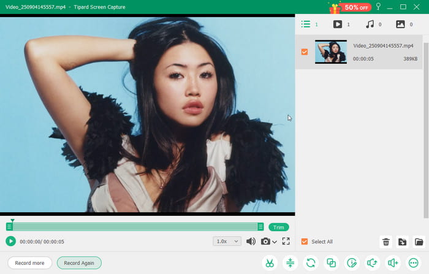429x274 pixels.
Task: Click the scissors cut tool icon
Action: [268, 263]
